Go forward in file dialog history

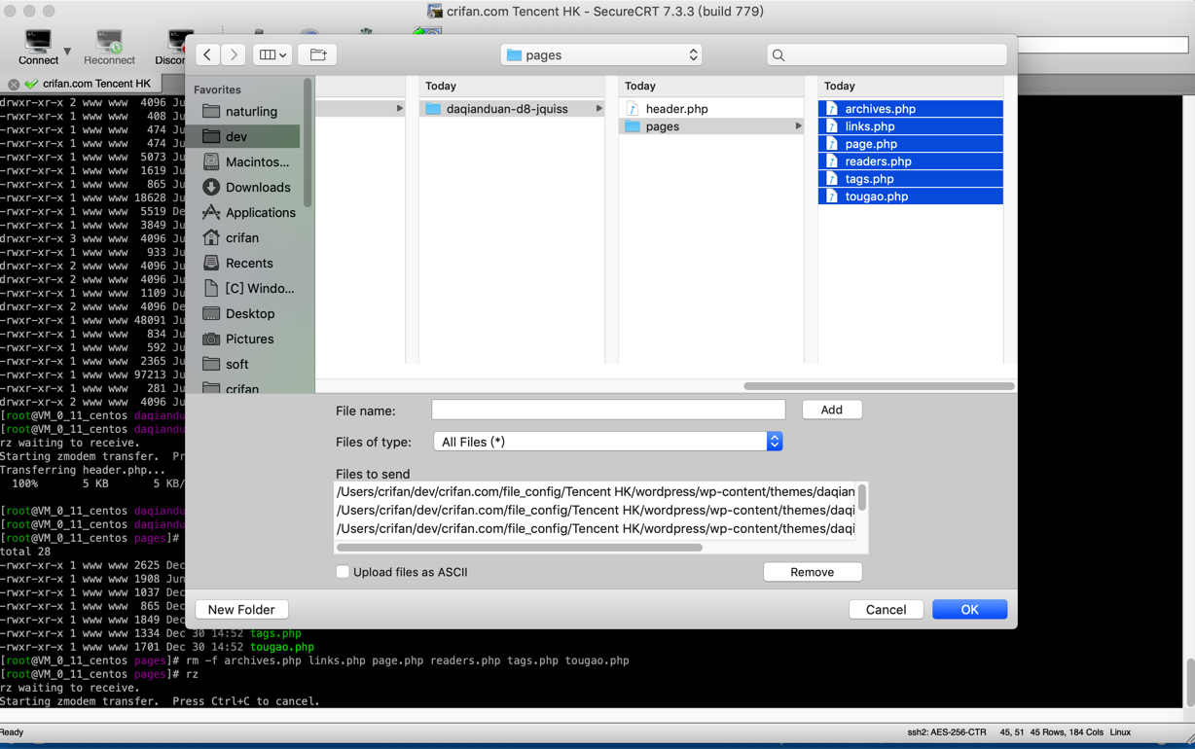[234, 54]
